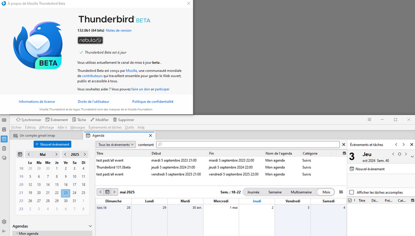
Task: Go to today circle in today pane
Action: point(400,154)
